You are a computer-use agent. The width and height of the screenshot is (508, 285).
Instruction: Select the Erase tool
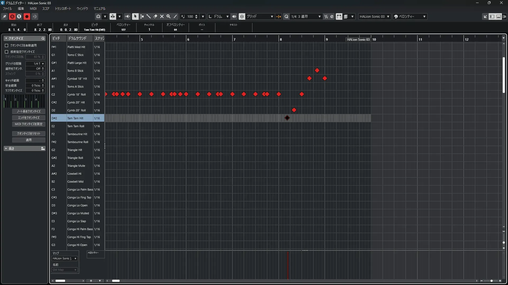point(155,16)
